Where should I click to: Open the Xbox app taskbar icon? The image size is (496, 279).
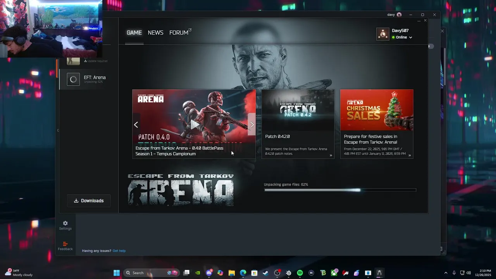(x=334, y=273)
